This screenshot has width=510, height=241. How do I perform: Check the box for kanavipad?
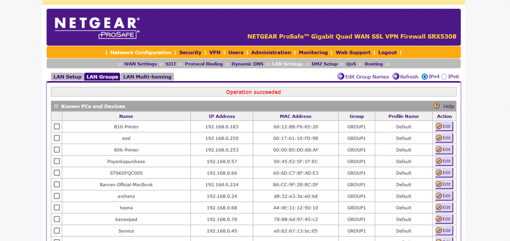pyautogui.click(x=57, y=219)
